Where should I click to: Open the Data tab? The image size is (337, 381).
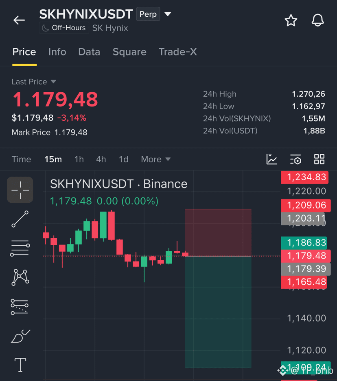coord(89,52)
